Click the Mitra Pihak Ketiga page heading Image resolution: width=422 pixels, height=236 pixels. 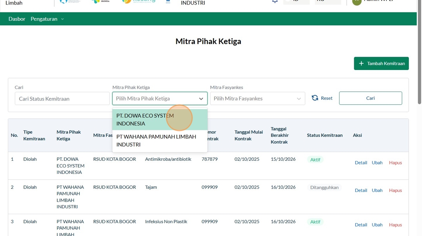click(x=208, y=41)
